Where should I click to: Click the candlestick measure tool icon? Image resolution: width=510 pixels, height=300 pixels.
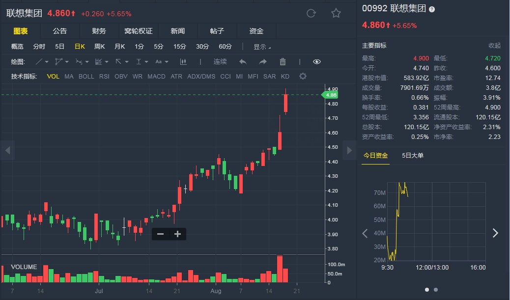tap(183, 61)
